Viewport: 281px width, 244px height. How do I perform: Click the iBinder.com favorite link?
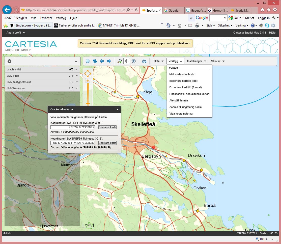[31, 25]
